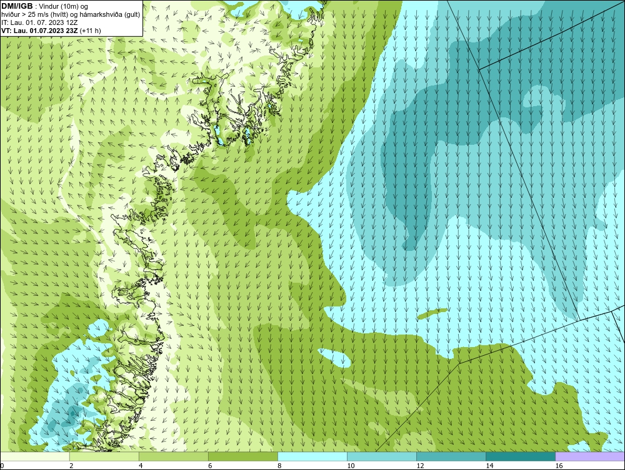This screenshot has height=470, width=625.
Task: Click the '(+11 h)' forecast offset text
Action: pyautogui.click(x=90, y=31)
